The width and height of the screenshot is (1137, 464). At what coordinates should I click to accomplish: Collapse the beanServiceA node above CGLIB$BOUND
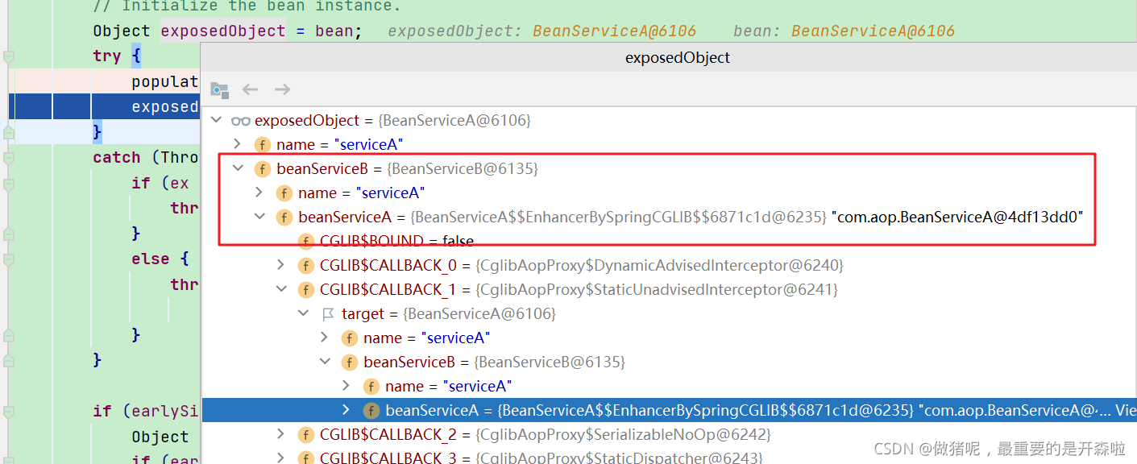click(x=259, y=217)
